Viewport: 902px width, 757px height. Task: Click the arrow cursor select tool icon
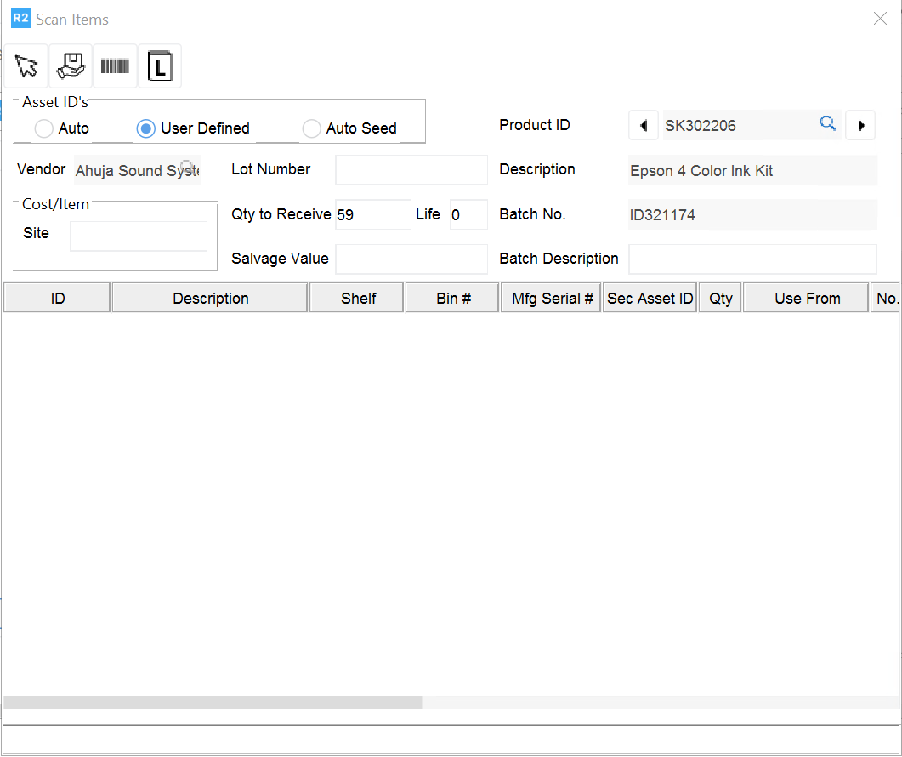26,66
